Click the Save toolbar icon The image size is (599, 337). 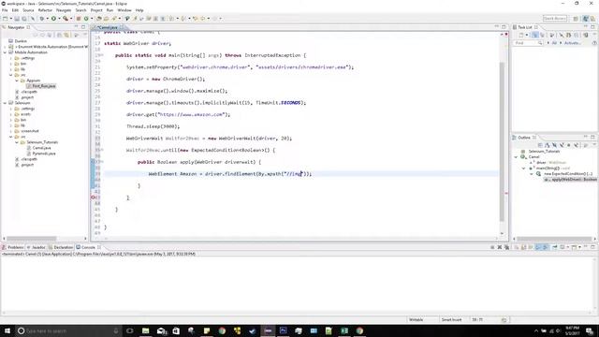pos(17,19)
